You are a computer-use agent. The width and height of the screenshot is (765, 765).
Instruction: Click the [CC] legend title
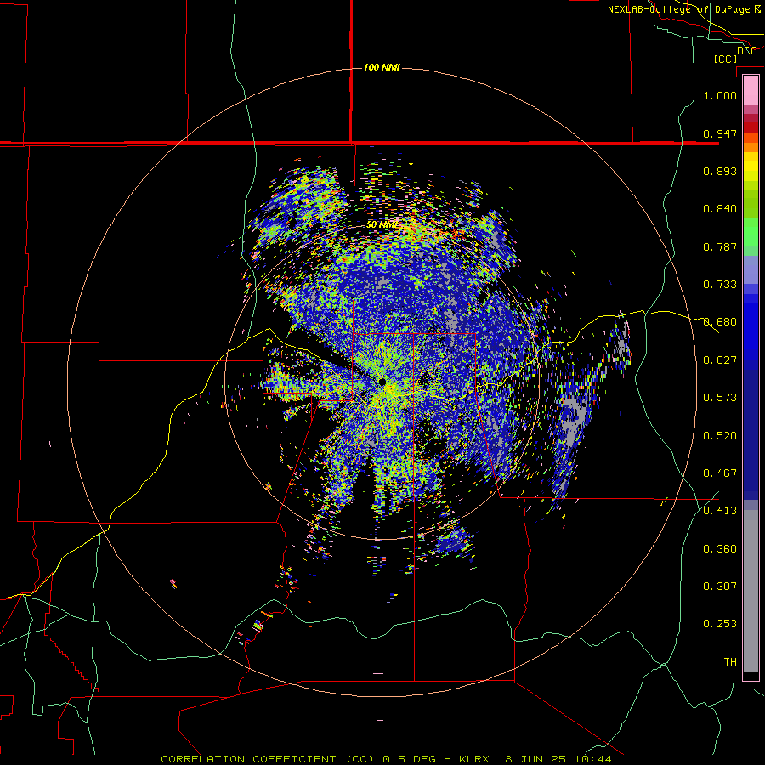click(x=726, y=59)
